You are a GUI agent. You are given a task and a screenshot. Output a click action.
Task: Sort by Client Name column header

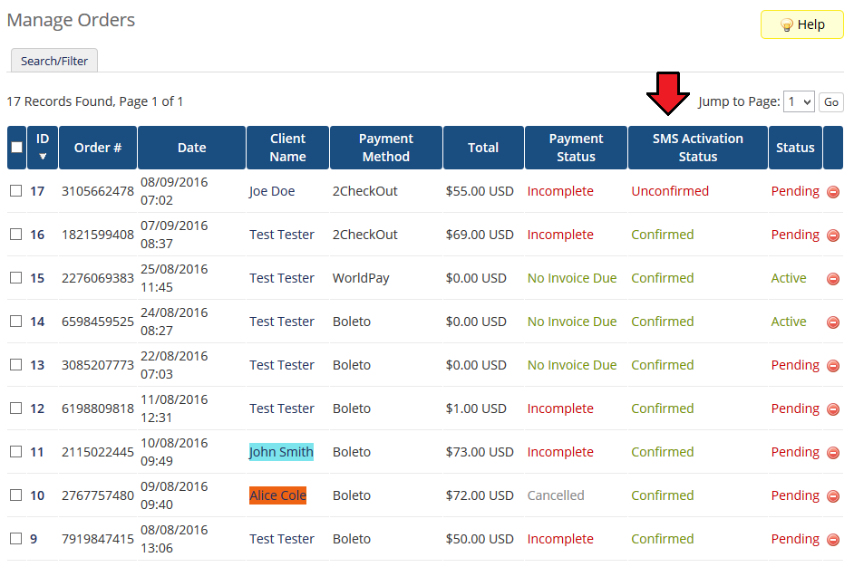pyautogui.click(x=287, y=148)
